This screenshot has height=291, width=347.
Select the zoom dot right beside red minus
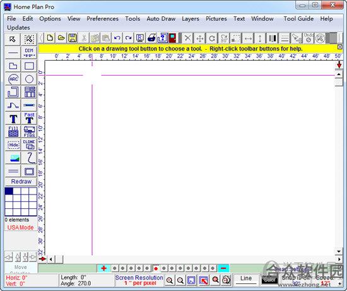coord(213,268)
